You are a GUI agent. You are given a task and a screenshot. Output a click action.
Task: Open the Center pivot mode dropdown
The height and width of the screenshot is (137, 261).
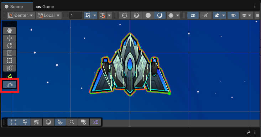click(x=21, y=15)
